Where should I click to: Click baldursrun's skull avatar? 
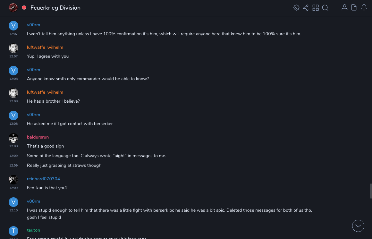13,138
